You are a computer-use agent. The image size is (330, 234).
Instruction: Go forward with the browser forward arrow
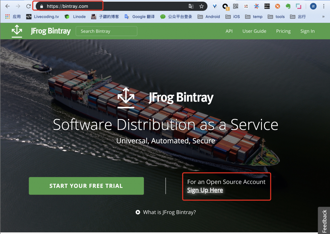click(x=18, y=6)
